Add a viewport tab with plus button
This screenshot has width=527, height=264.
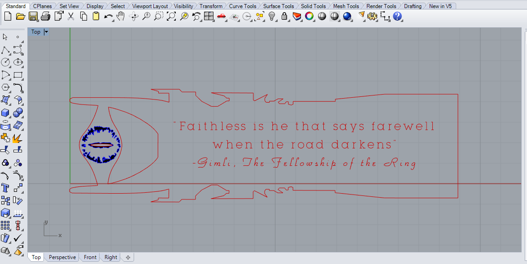[128, 258]
